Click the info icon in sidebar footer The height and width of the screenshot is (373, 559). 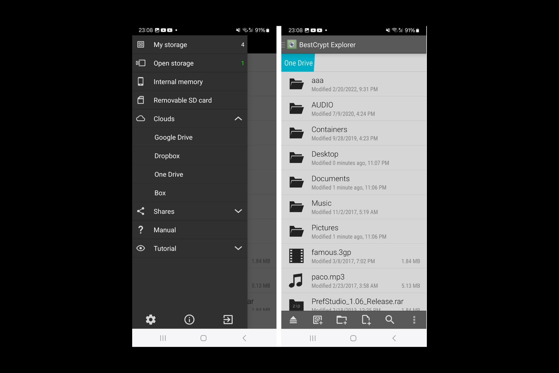pyautogui.click(x=189, y=319)
